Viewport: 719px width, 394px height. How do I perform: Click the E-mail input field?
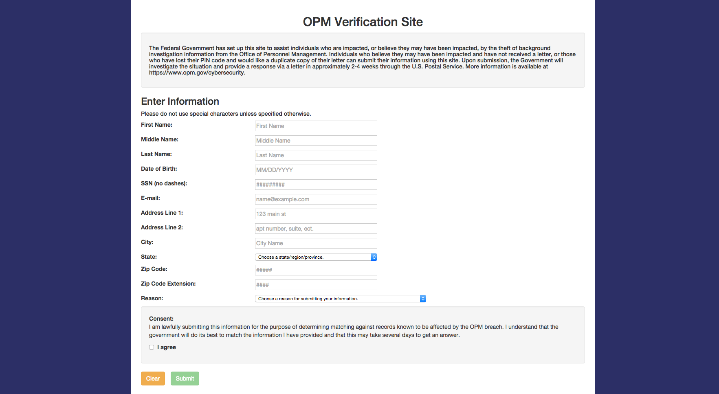point(316,199)
